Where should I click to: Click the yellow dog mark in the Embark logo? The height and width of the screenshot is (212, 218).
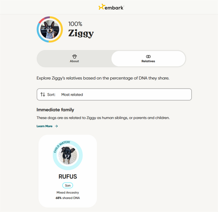[x=101, y=7]
